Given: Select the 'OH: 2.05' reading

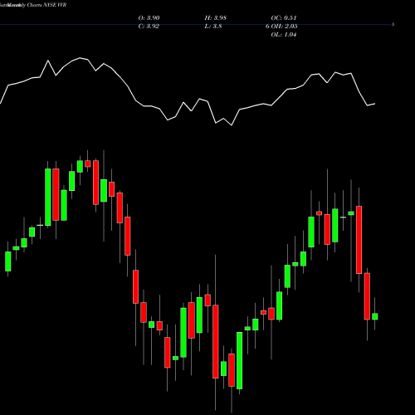Looking at the screenshot, I should click(284, 27).
